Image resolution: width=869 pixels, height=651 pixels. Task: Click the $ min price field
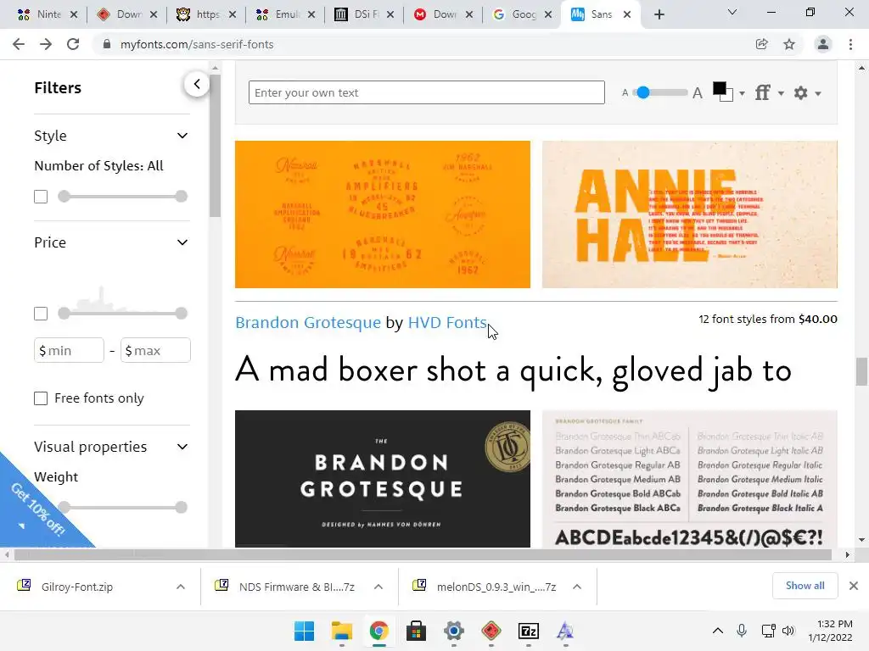click(x=70, y=350)
